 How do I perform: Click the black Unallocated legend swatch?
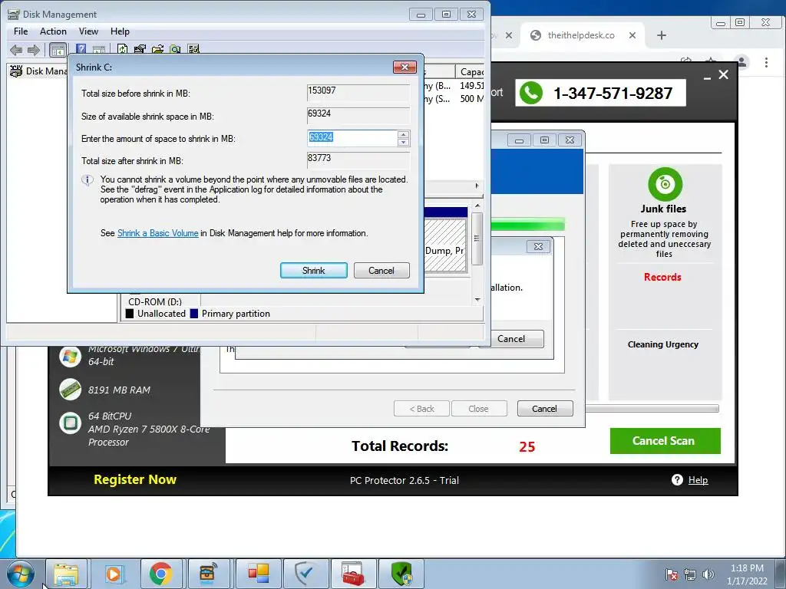click(x=130, y=314)
